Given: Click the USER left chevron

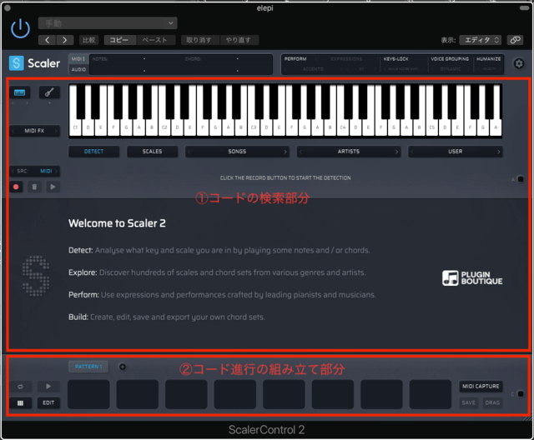Looking at the screenshot, I should [411, 152].
